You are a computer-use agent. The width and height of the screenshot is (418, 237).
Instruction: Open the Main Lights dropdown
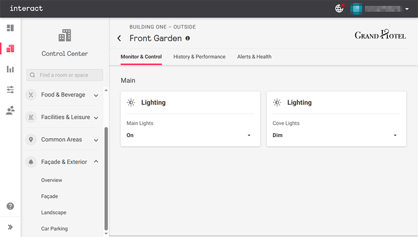[x=190, y=135]
